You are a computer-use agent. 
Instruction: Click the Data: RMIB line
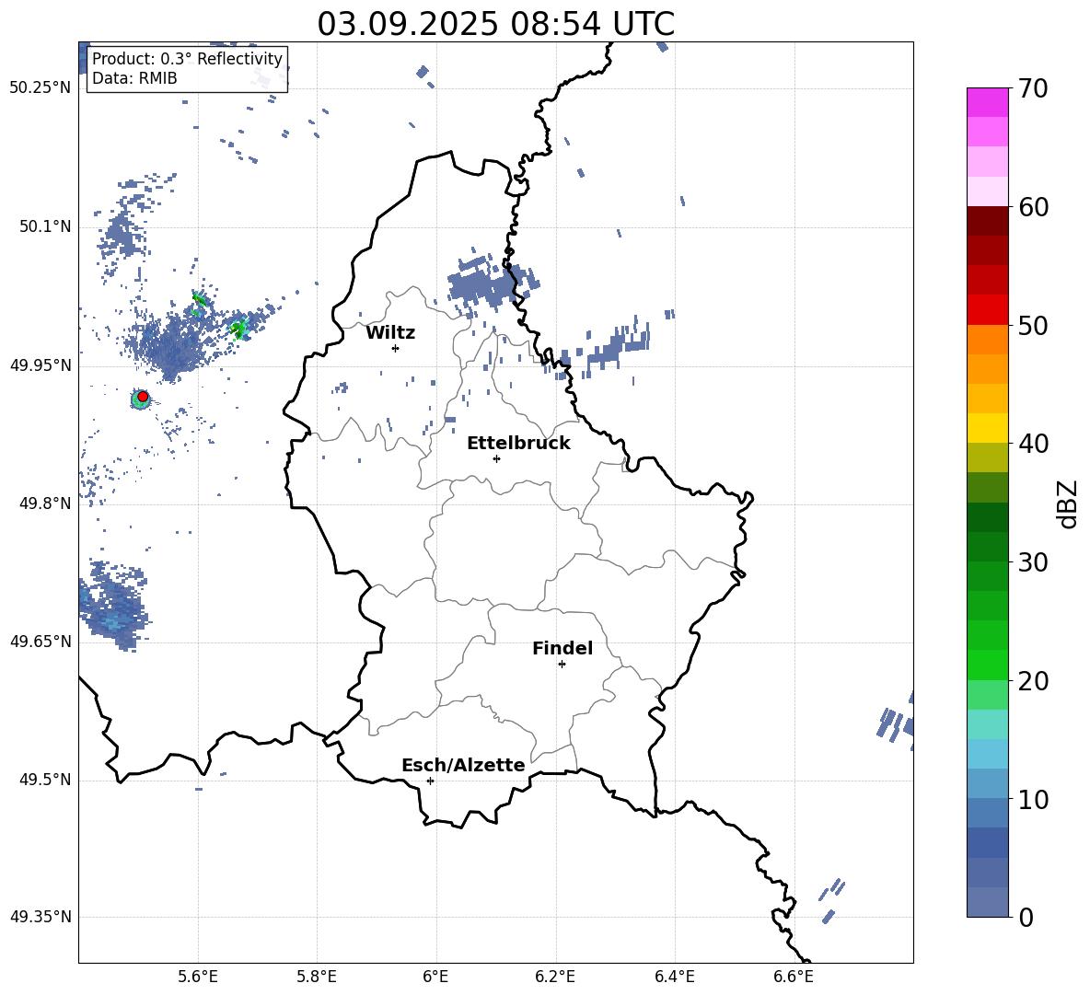click(x=134, y=78)
